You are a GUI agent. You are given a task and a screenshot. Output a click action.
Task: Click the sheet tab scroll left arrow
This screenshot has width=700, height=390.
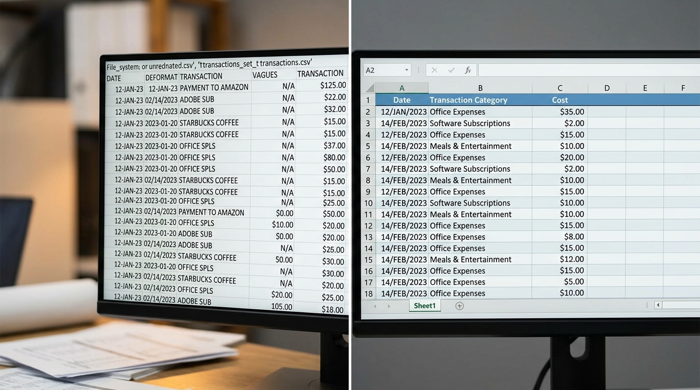pyautogui.click(x=375, y=306)
